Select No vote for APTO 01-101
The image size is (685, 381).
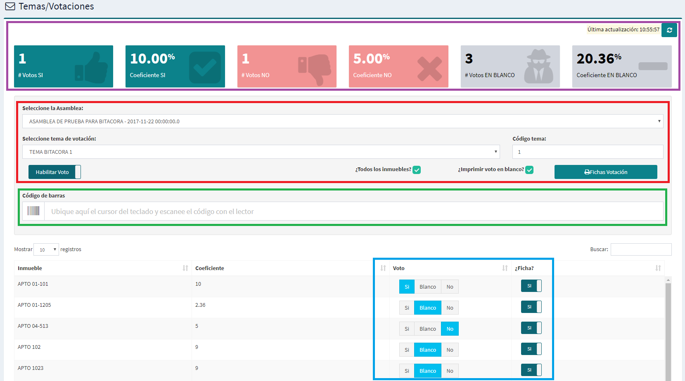click(450, 287)
